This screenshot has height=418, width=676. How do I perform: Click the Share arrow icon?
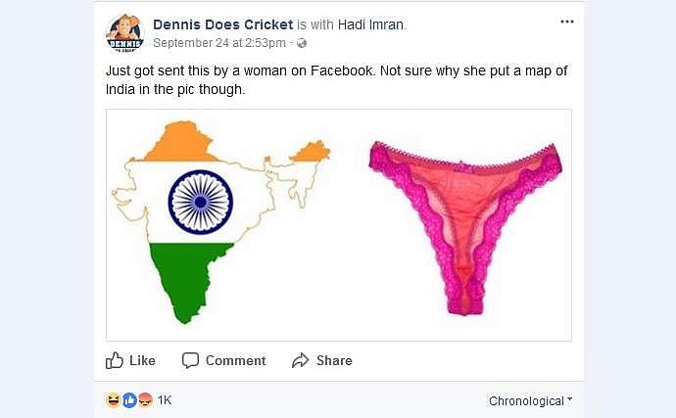(x=301, y=360)
